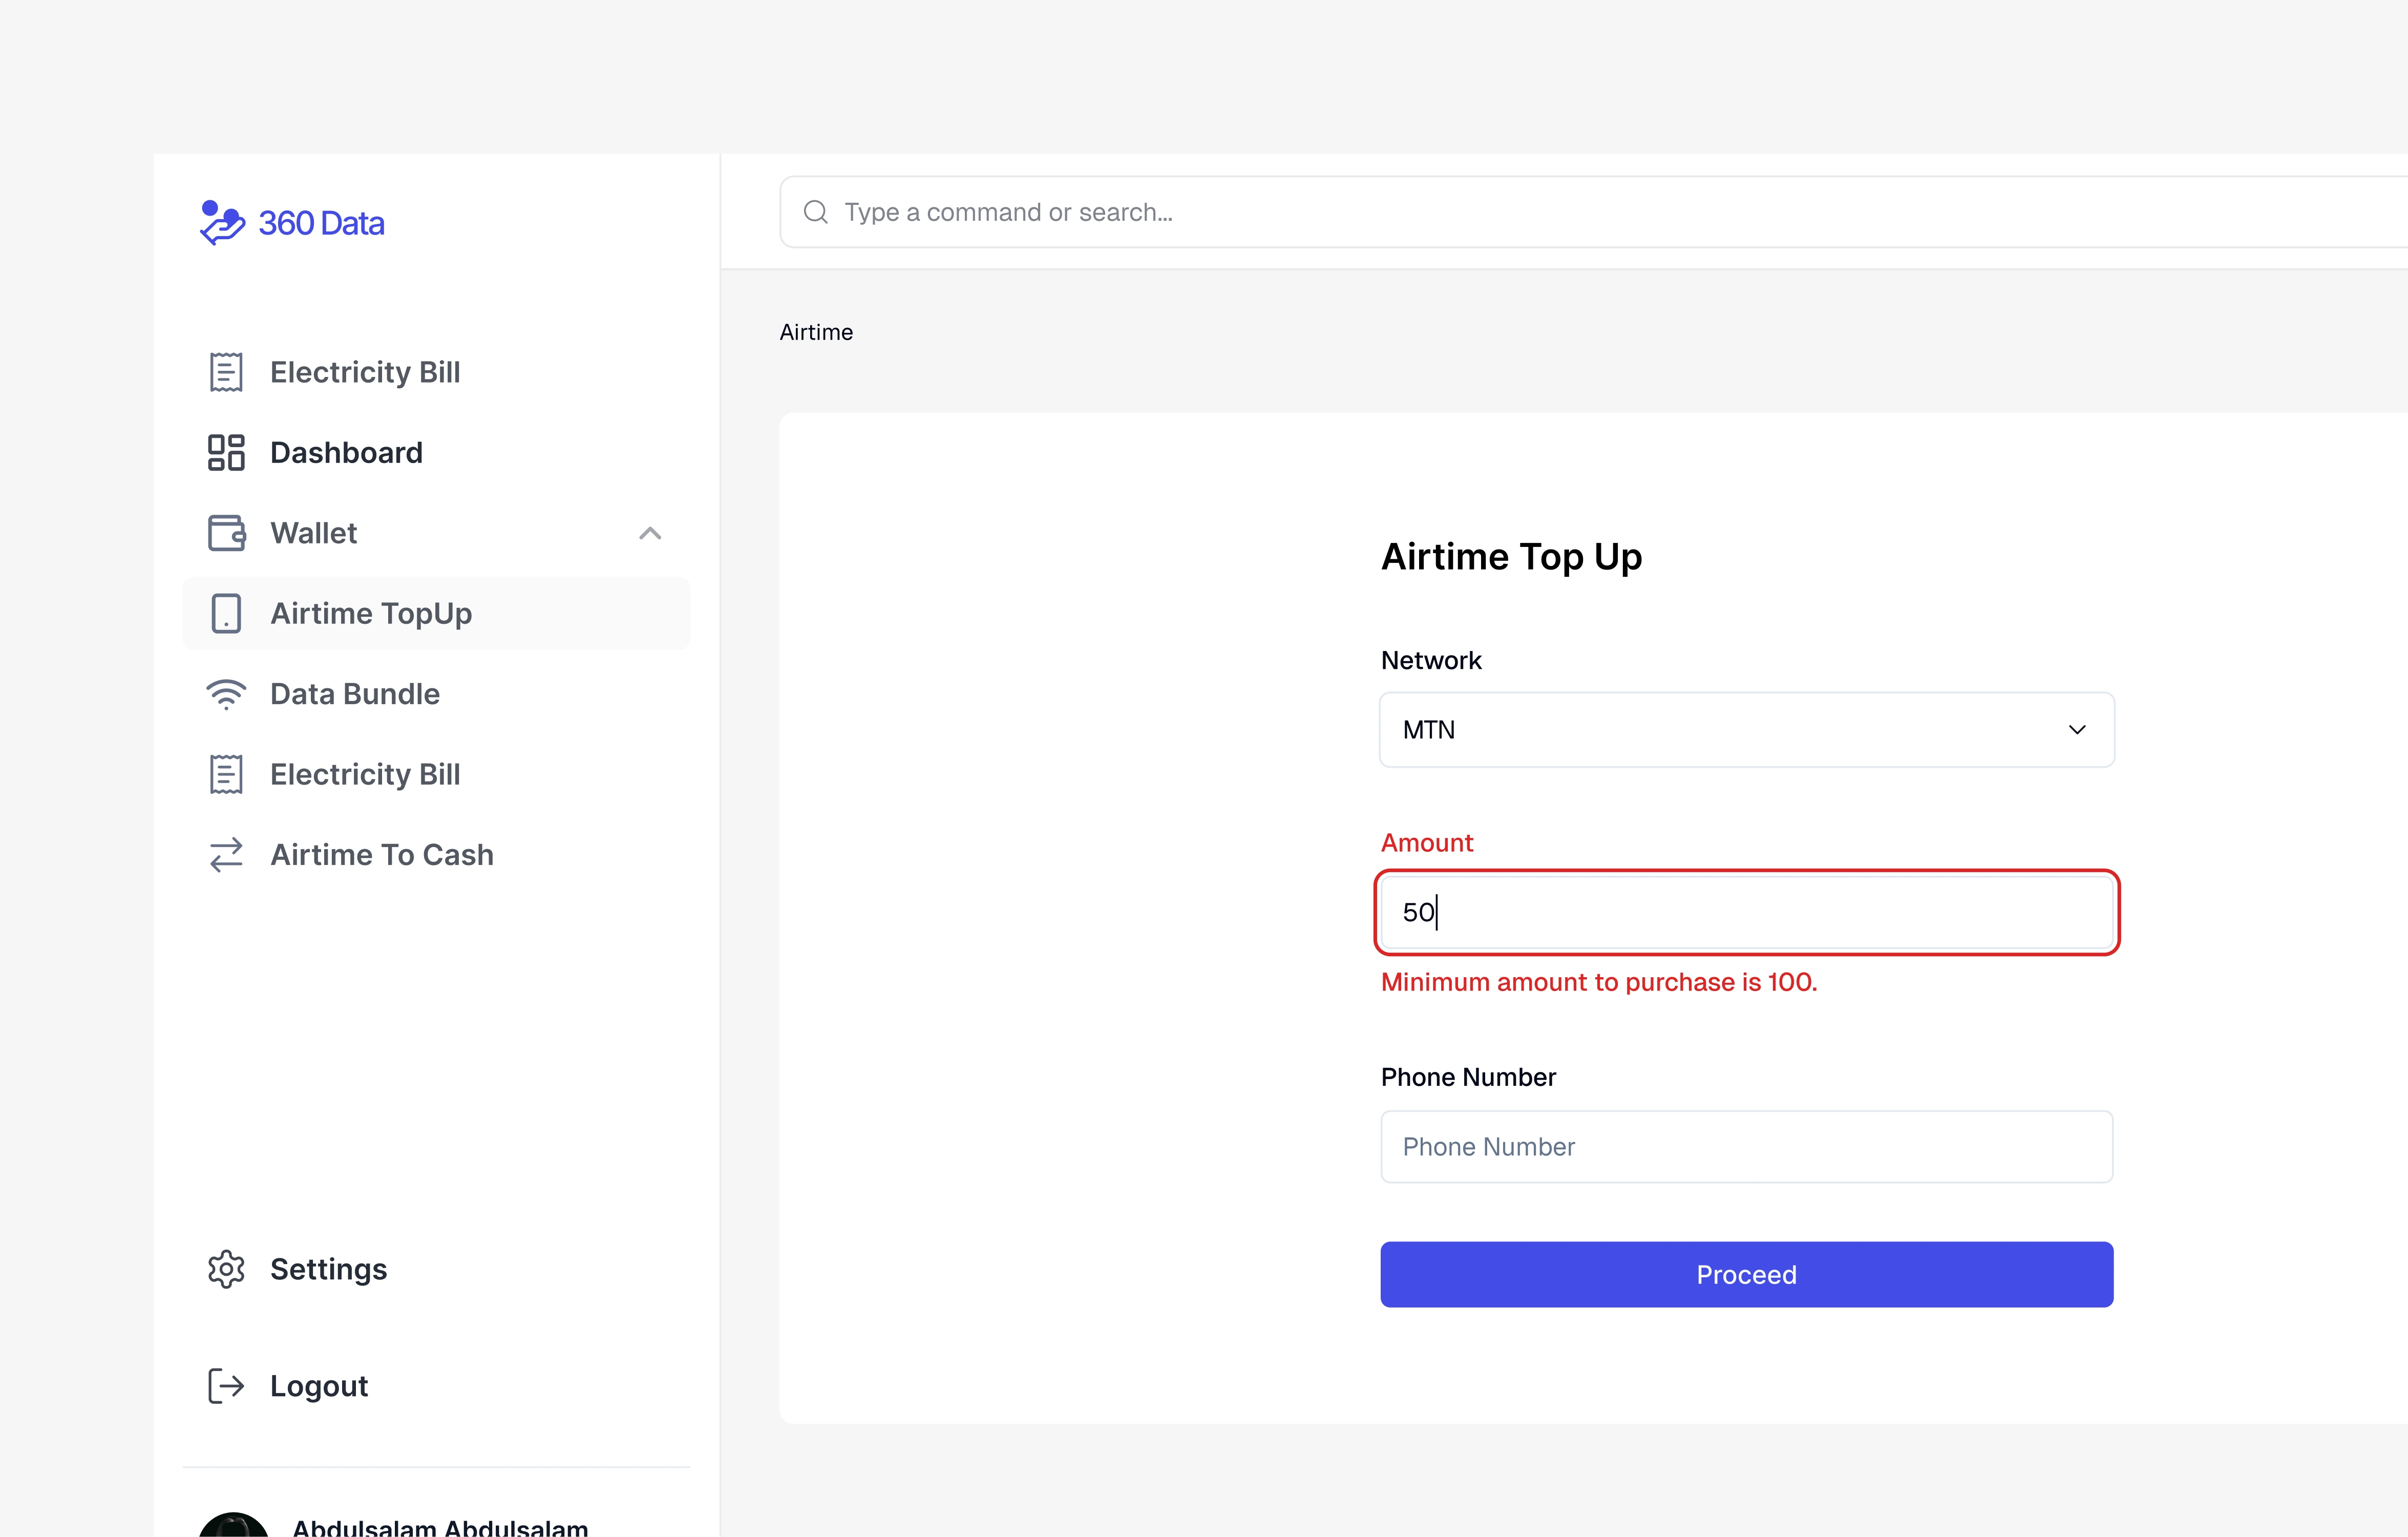This screenshot has width=2408, height=1537.
Task: Collapse the Wallet submenu chevron
Action: [x=650, y=533]
